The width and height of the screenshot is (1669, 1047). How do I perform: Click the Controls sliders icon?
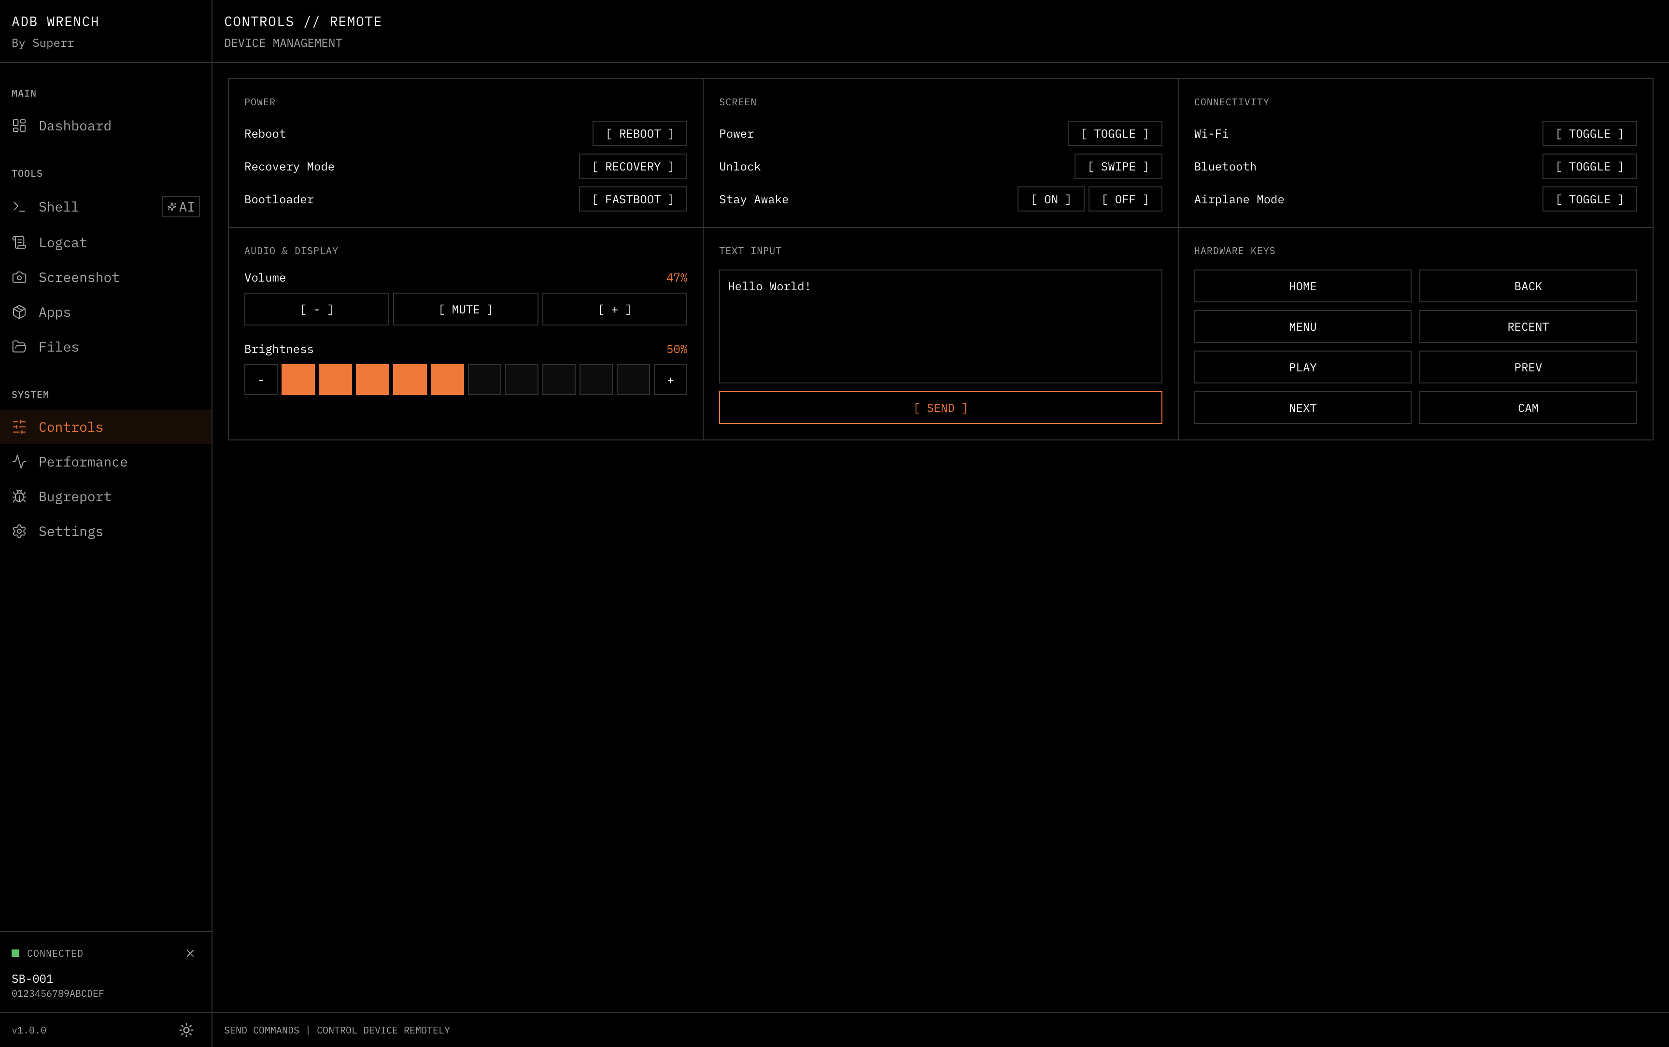19,427
